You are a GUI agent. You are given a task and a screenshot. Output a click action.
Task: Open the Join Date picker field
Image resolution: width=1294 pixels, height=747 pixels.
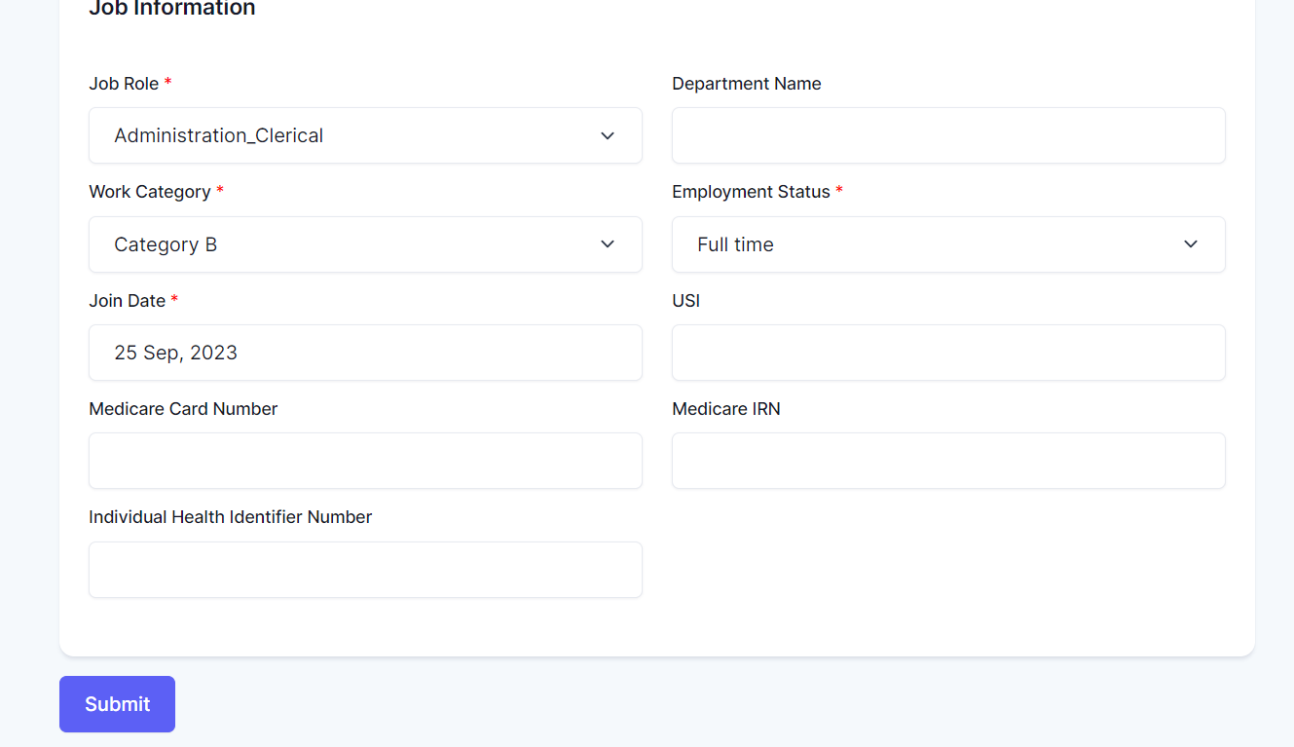tap(365, 353)
